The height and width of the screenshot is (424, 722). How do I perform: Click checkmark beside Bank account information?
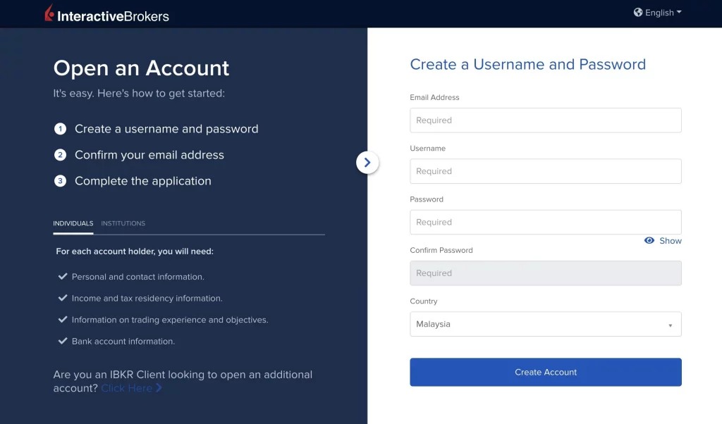[x=63, y=341]
